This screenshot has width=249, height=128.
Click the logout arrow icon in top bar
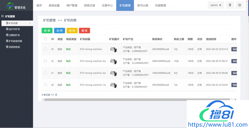(239, 5)
